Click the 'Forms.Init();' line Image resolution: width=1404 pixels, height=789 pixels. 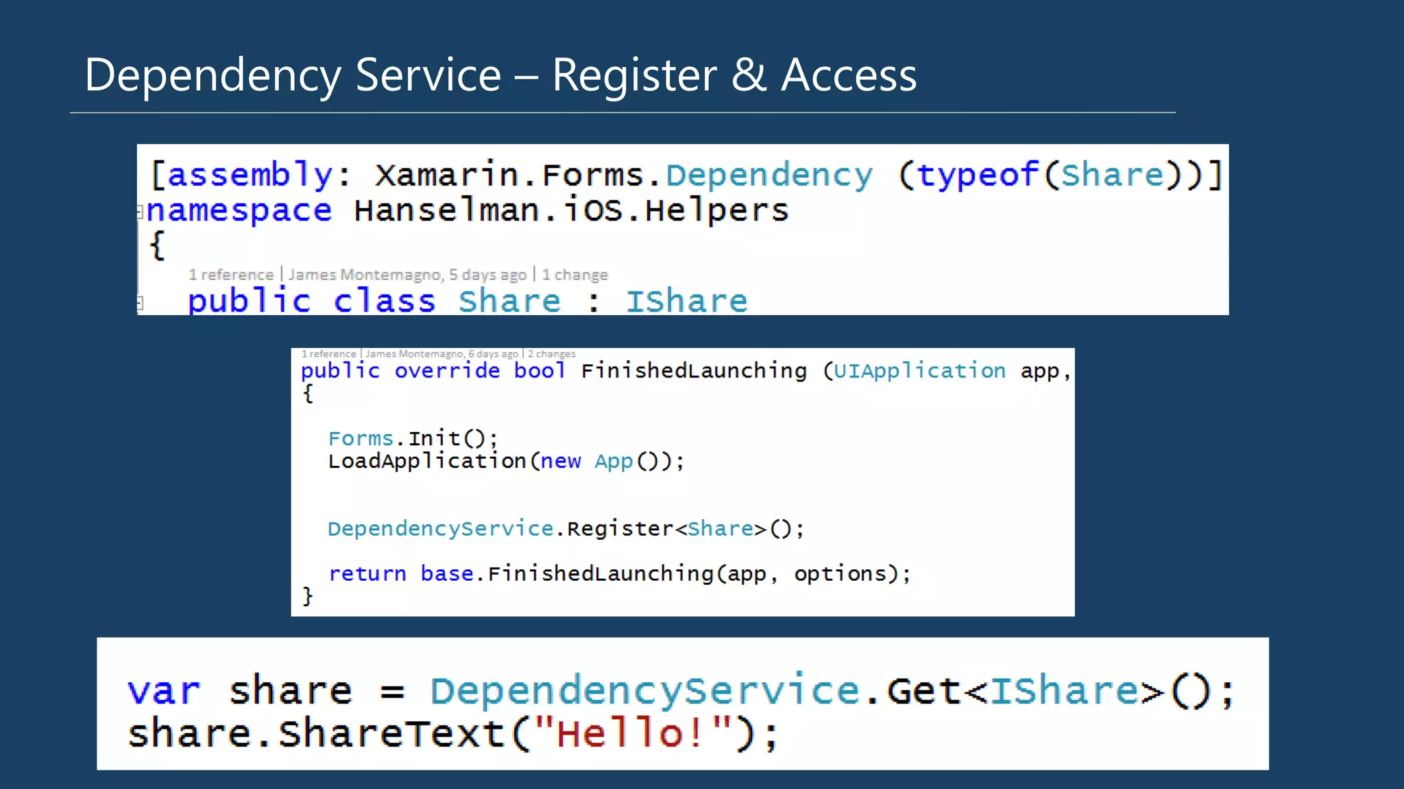(x=413, y=438)
